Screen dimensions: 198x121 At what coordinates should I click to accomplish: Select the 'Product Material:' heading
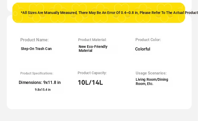click(92, 40)
